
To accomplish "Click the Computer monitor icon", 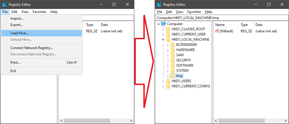I will 163,24.
